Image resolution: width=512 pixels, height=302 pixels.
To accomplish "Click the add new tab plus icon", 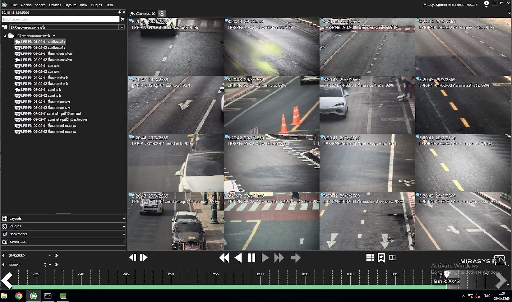I will point(162,13).
